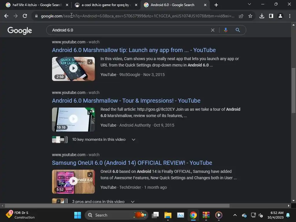
Task: Click the OneDrive cloud tray icon
Action: [244, 215]
